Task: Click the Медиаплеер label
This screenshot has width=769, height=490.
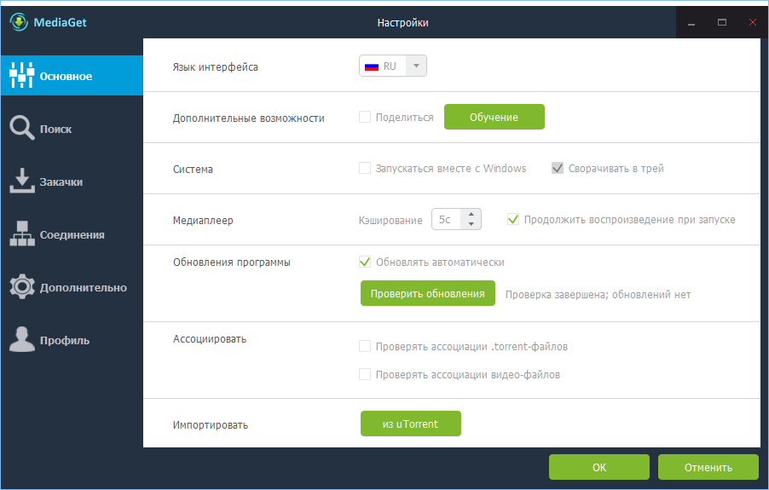Action: (x=203, y=221)
